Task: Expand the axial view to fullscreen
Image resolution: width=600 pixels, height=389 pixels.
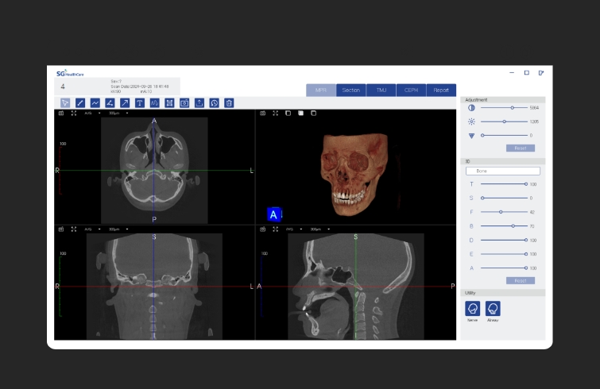Action: click(74, 113)
